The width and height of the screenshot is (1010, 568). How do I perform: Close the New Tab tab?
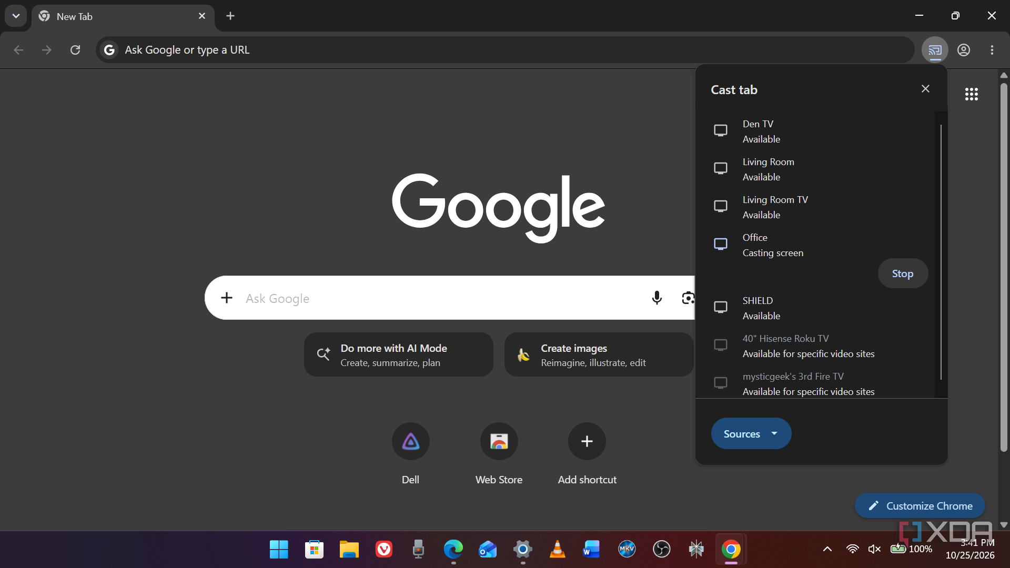(x=202, y=16)
